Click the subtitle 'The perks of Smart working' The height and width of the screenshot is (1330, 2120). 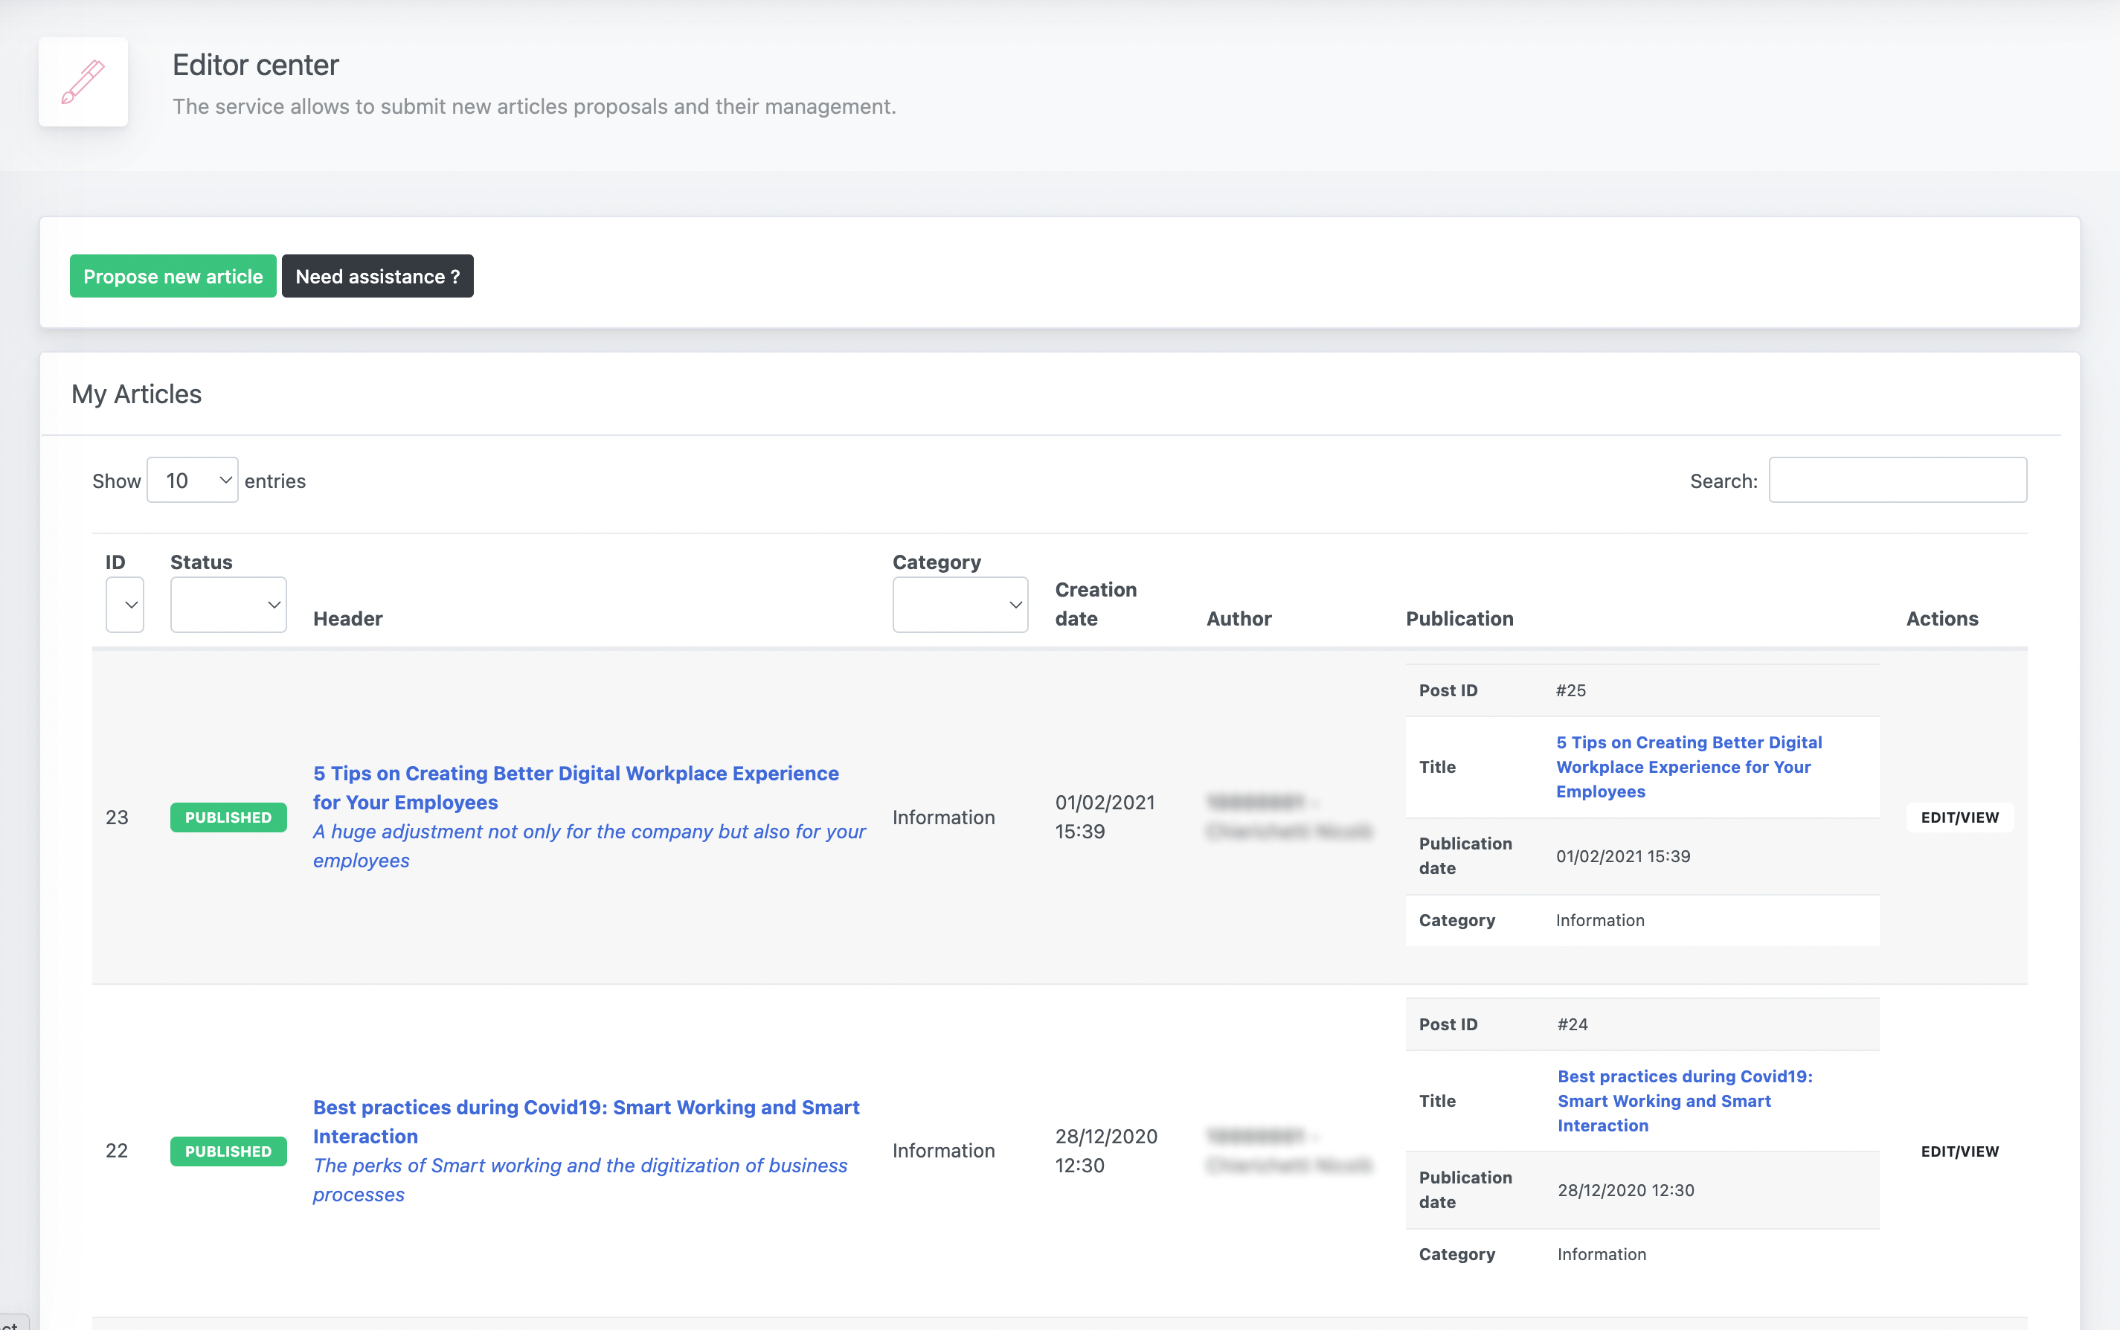point(580,1180)
